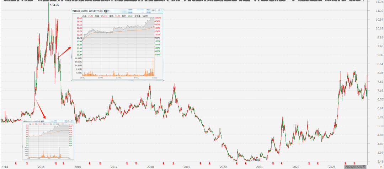Click the 3.94 value on the price axis
The height and width of the screenshot is (169, 384).
[380, 153]
